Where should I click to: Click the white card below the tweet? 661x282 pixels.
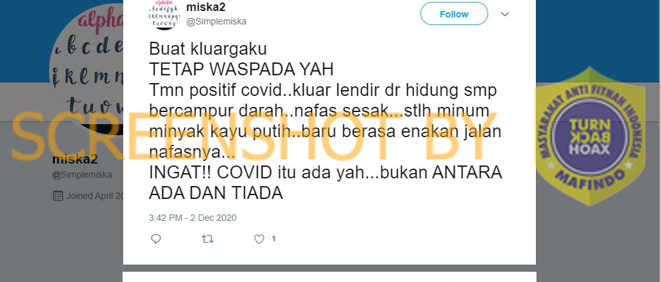330,277
